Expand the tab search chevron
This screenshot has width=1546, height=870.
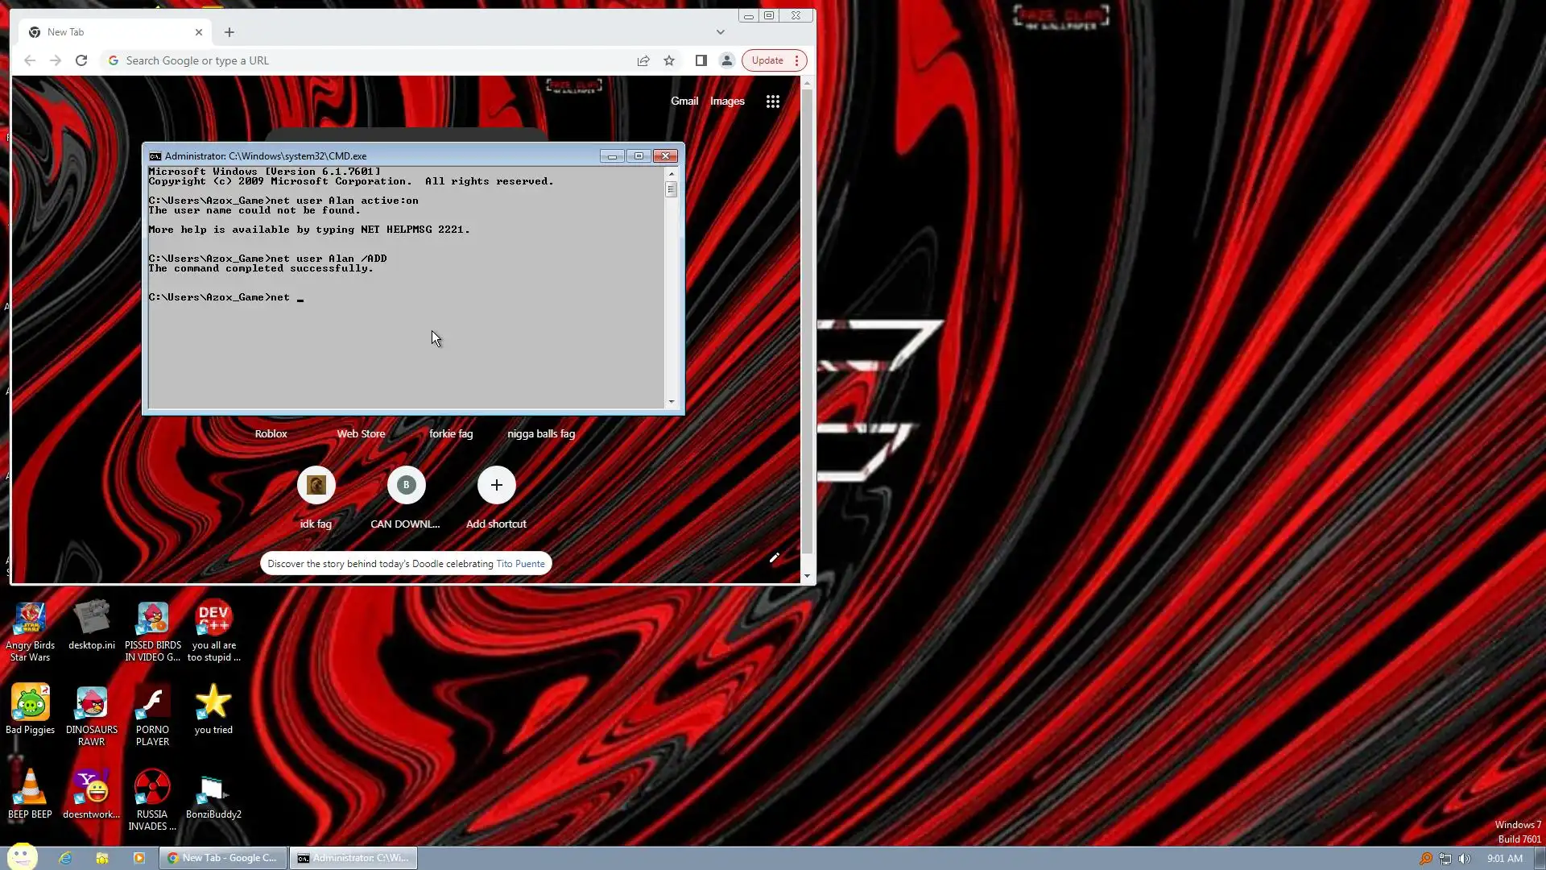point(720,32)
